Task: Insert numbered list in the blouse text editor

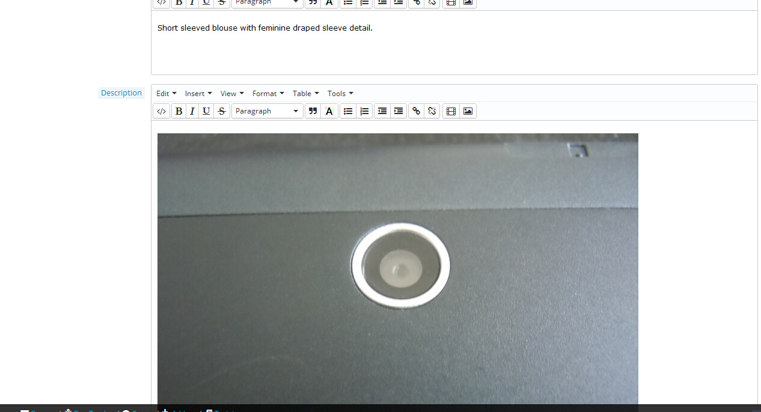Action: pos(364,2)
